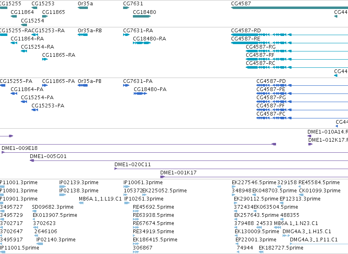Click the CG4587-RG transcript label
The image size is (348, 254).
click(x=260, y=47)
